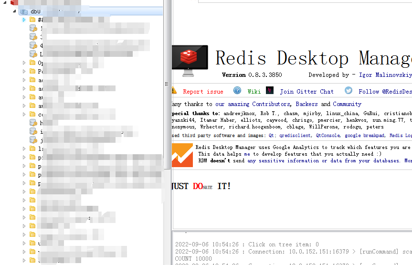Open key icon of entry starting with L
This screenshot has height=265, width=412.
(33, 54)
